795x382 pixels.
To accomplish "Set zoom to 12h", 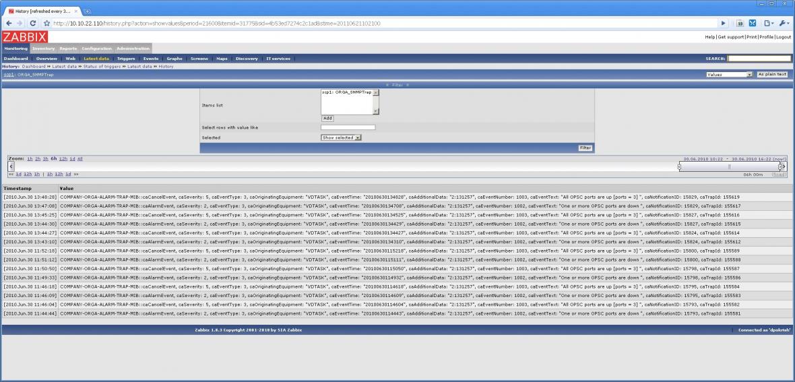I will pos(63,159).
